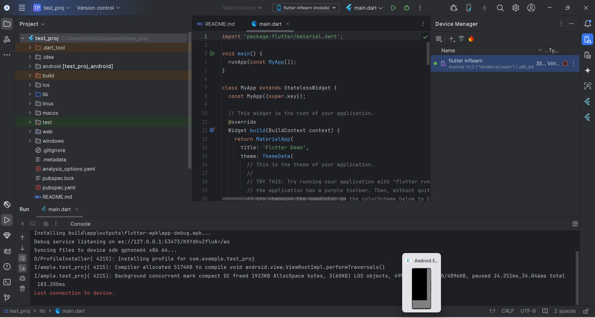595x318 pixels.
Task: Open the Build Variants icon in the left sidebar
Action: pyautogui.click(x=7, y=205)
